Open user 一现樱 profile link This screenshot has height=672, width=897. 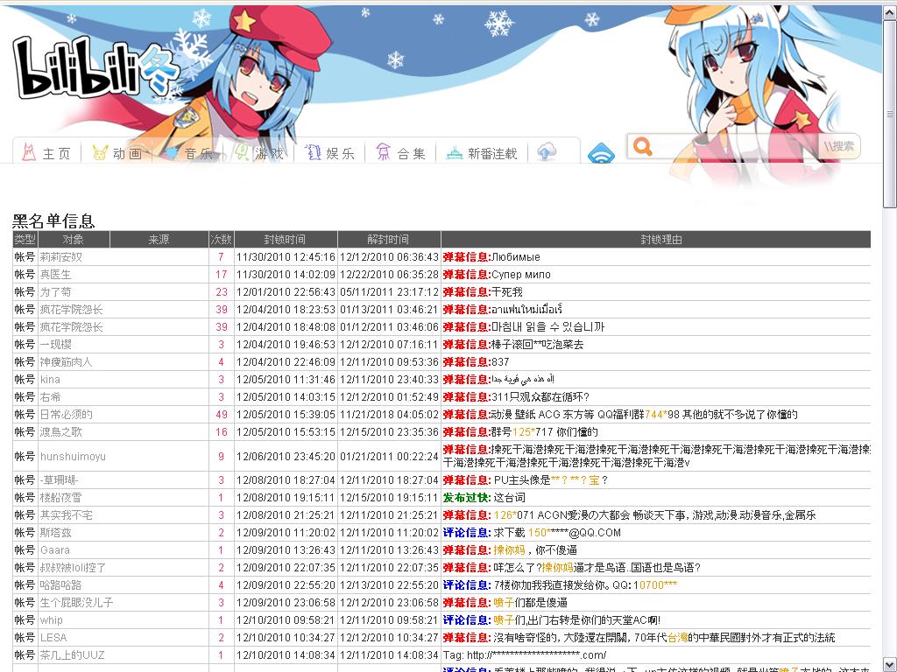coord(55,345)
